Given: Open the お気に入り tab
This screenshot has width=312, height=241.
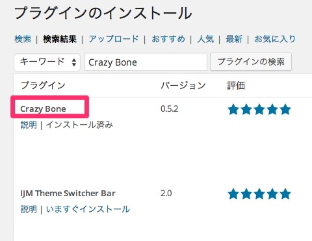Looking at the screenshot, I should click(275, 39).
